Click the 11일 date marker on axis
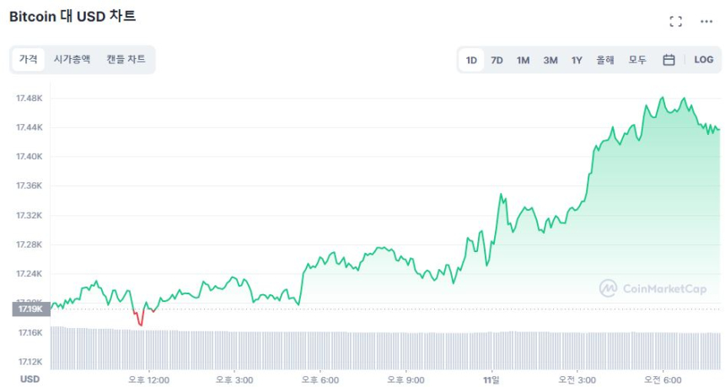725x387 pixels. point(491,379)
